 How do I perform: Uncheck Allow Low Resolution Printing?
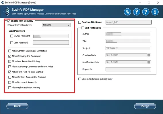tap(10, 61)
